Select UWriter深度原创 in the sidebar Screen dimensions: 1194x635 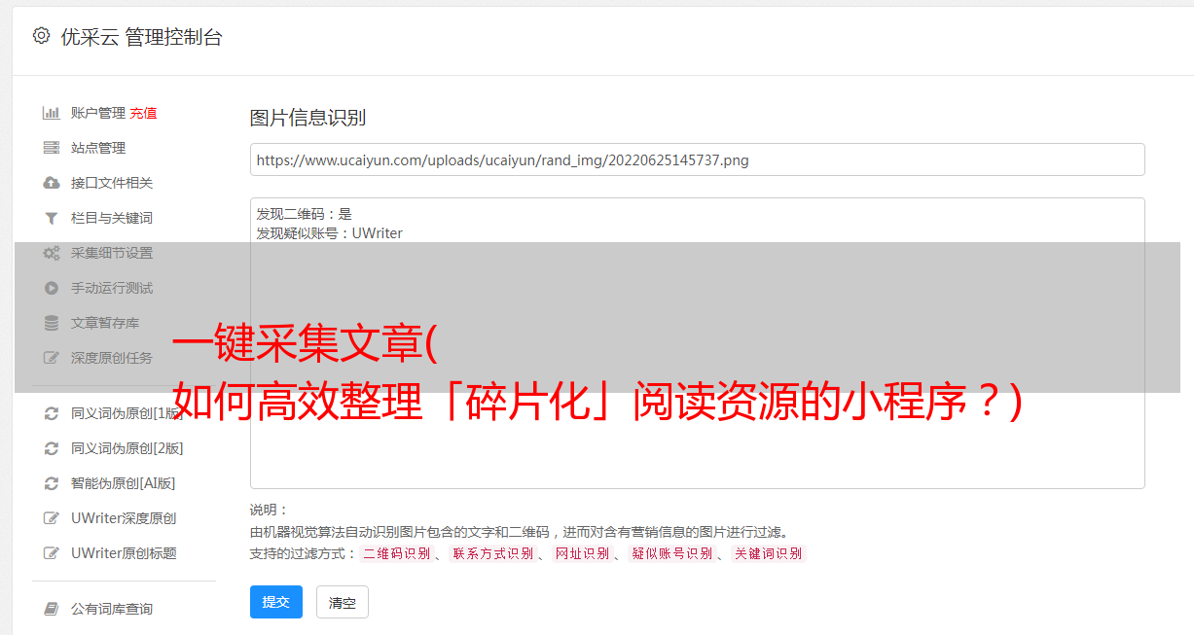coord(124,518)
